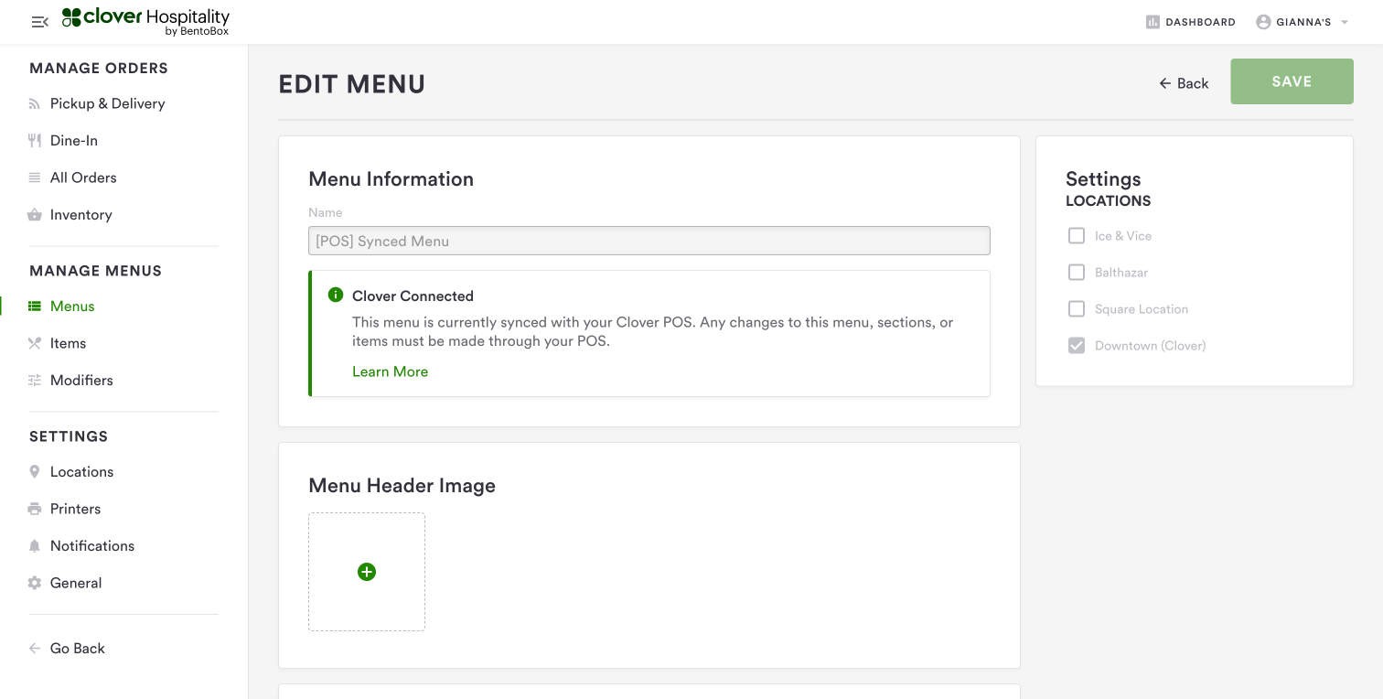Viewport: 1383px width, 699px height.
Task: Open Pickup & Delivery orders
Action: click(107, 103)
